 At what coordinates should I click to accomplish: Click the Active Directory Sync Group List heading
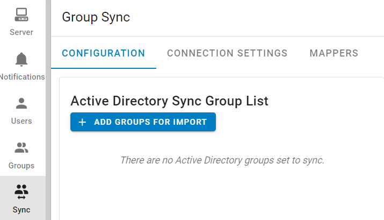click(169, 101)
